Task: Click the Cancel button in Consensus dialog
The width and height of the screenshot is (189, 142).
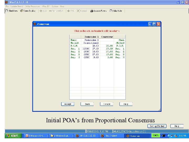Action: point(107,104)
